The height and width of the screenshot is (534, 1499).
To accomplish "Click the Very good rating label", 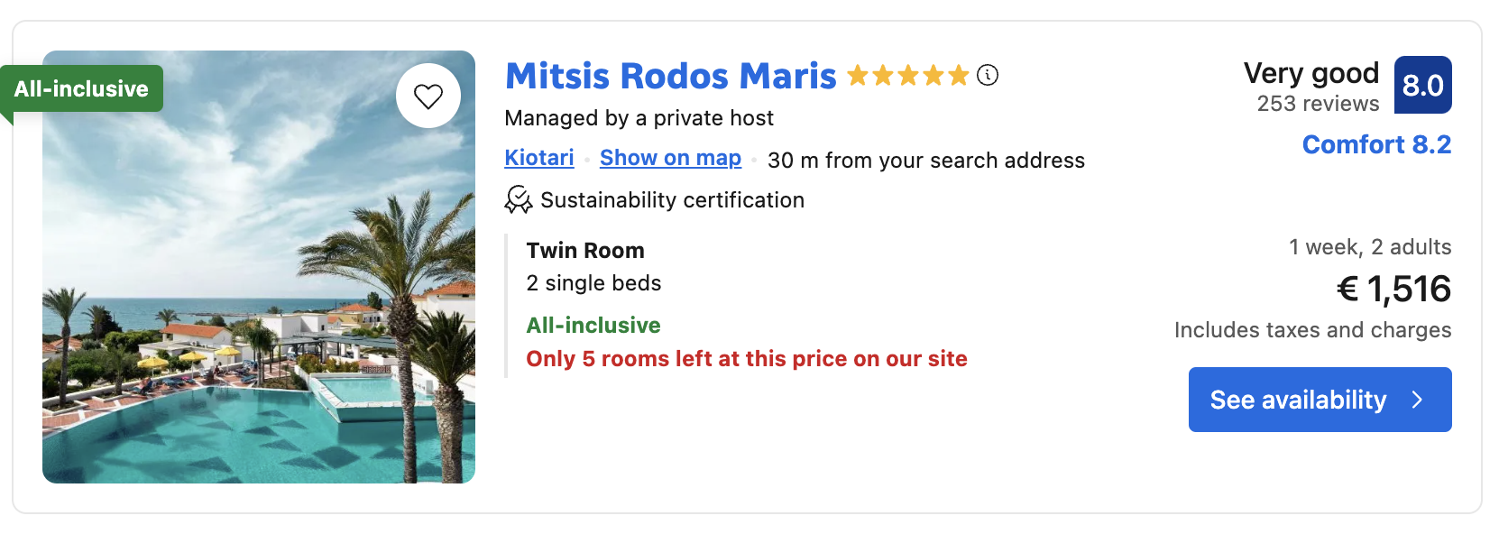I will pyautogui.click(x=1310, y=73).
